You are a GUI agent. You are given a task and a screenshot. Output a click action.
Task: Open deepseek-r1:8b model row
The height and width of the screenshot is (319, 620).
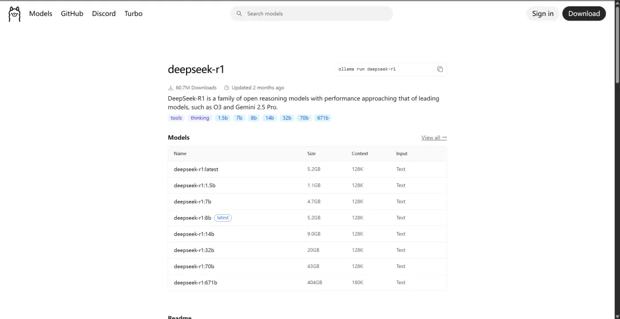307,218
